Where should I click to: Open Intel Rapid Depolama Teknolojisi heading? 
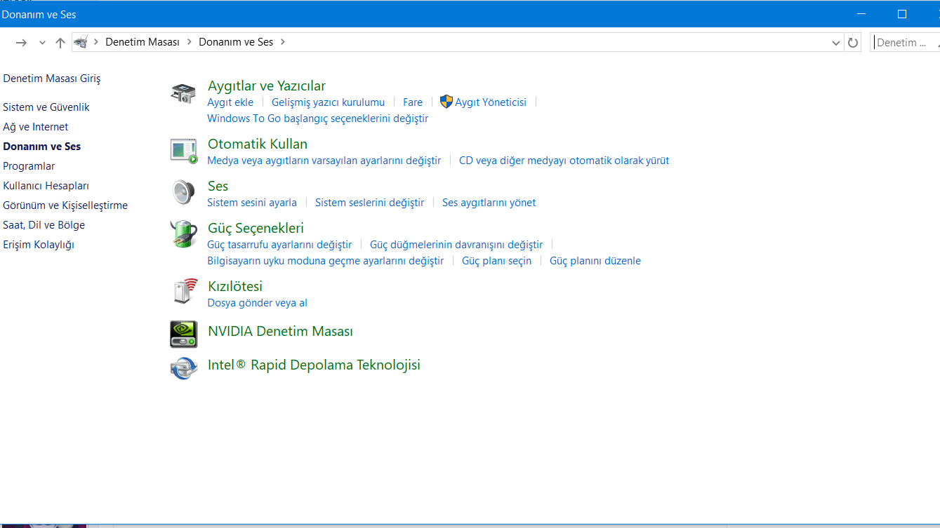click(315, 365)
